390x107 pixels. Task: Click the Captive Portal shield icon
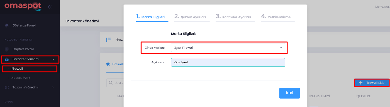click(7, 49)
